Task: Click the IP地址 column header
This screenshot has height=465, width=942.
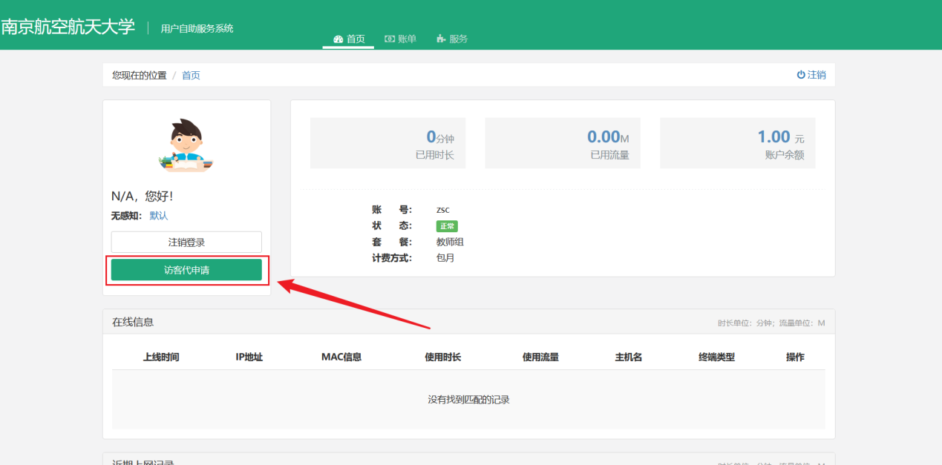Action: pyautogui.click(x=249, y=357)
